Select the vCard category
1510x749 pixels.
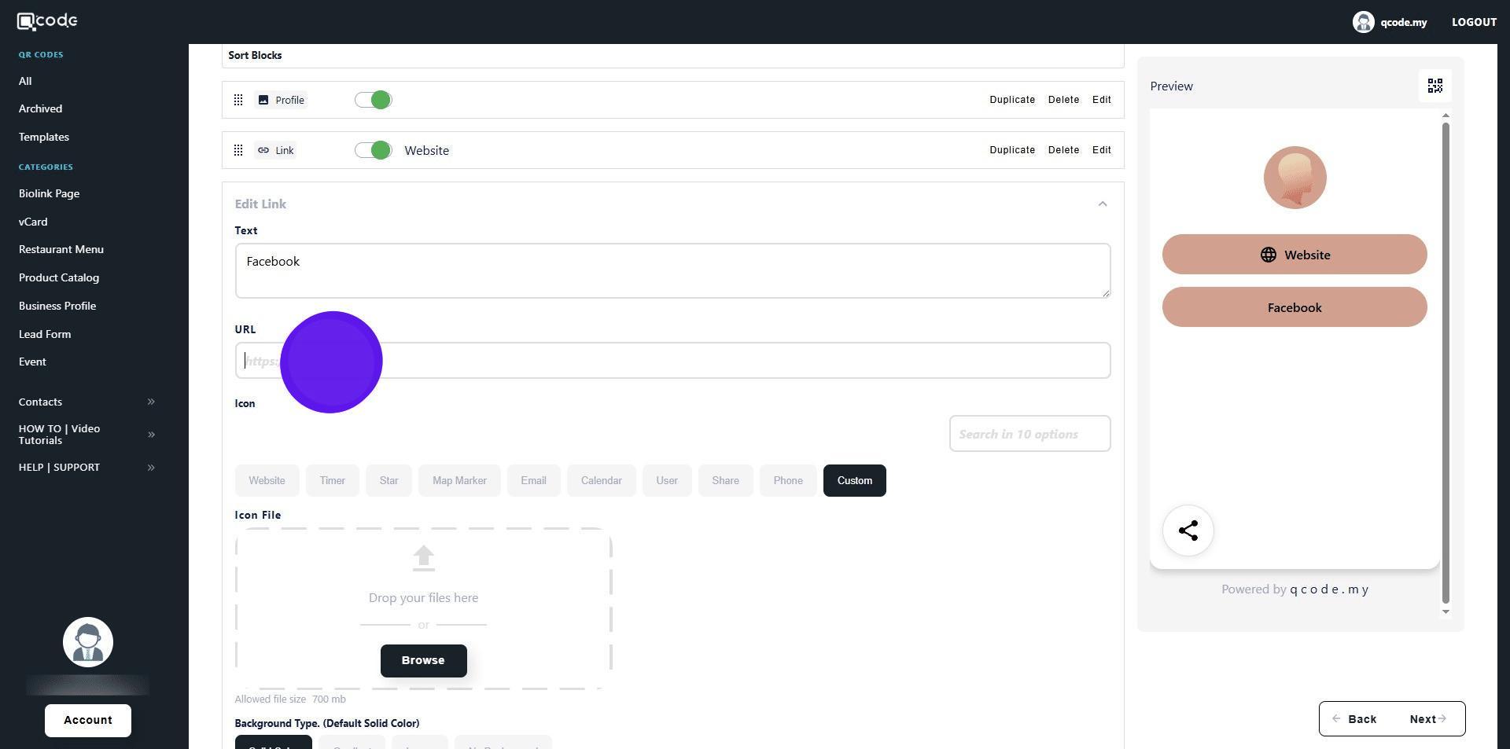(33, 222)
